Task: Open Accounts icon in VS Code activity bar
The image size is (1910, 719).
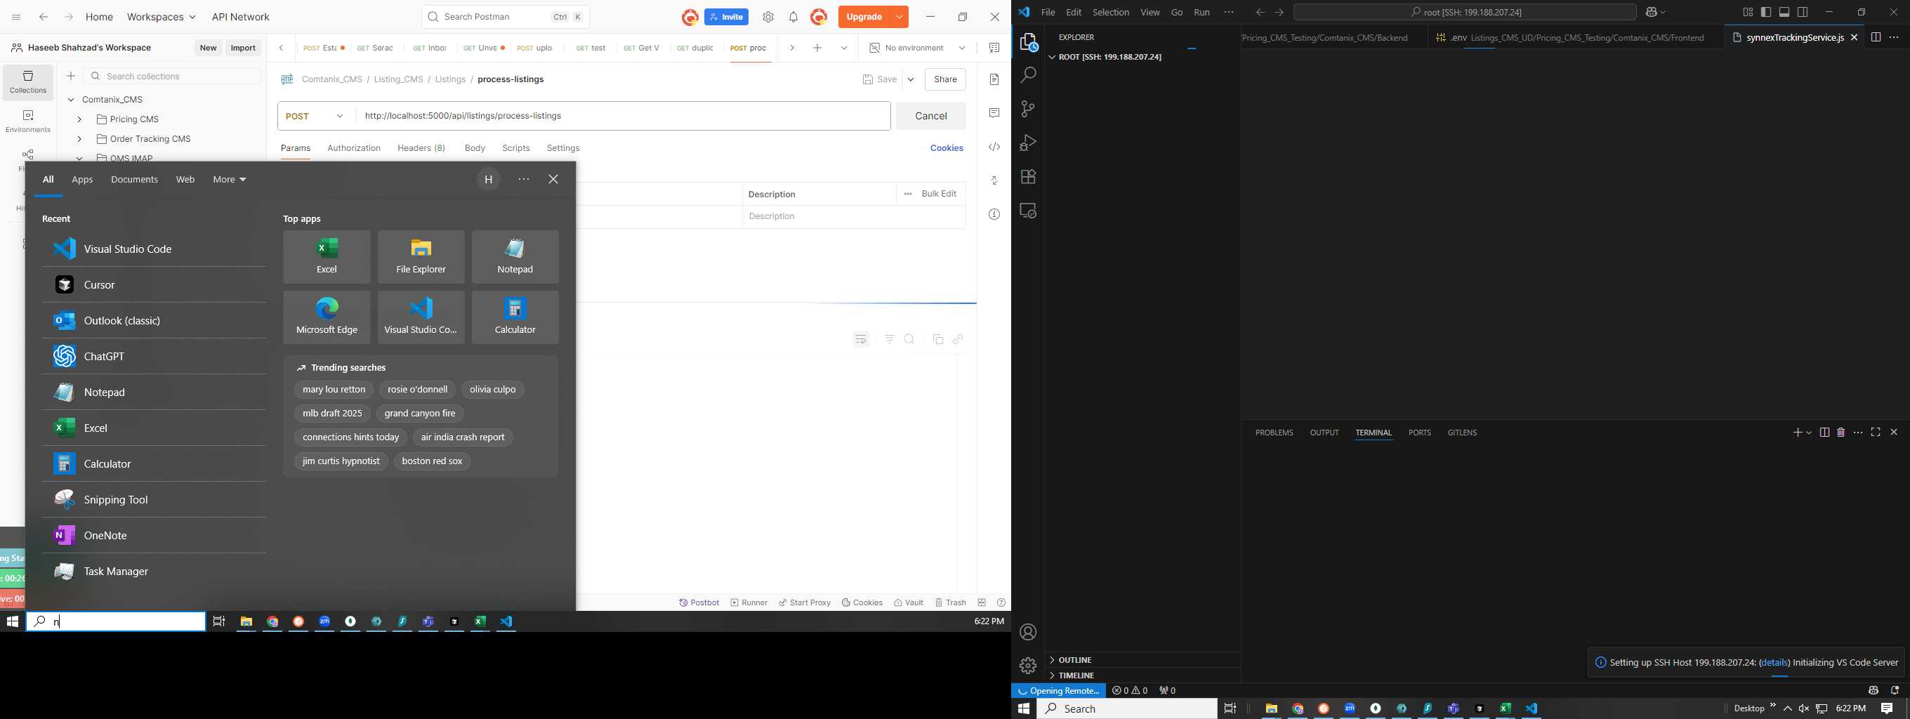Action: pos(1027,632)
